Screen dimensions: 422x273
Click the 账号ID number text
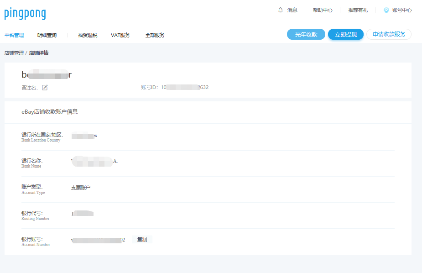pyautogui.click(x=184, y=87)
